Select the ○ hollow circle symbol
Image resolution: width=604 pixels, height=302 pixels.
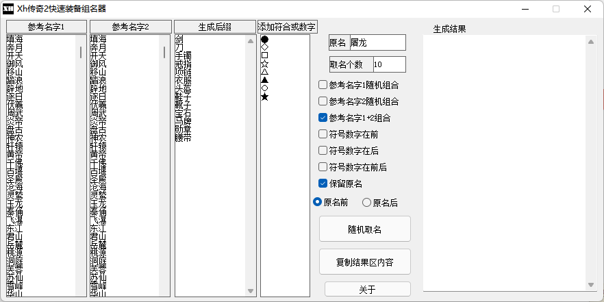coord(264,88)
